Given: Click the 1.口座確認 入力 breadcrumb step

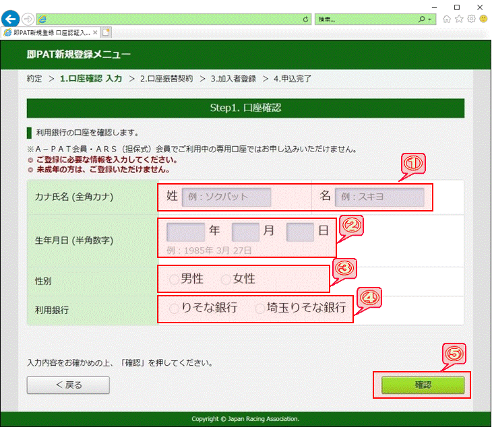Looking at the screenshot, I should pos(91,79).
